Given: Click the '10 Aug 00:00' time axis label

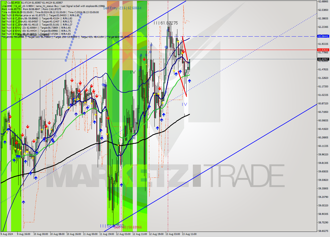Looking at the screenshot, I should (40, 234).
